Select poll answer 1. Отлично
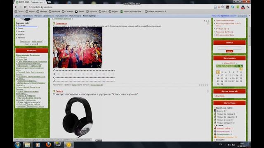The height and width of the screenshot is (148, 264). [x=21, y=25]
